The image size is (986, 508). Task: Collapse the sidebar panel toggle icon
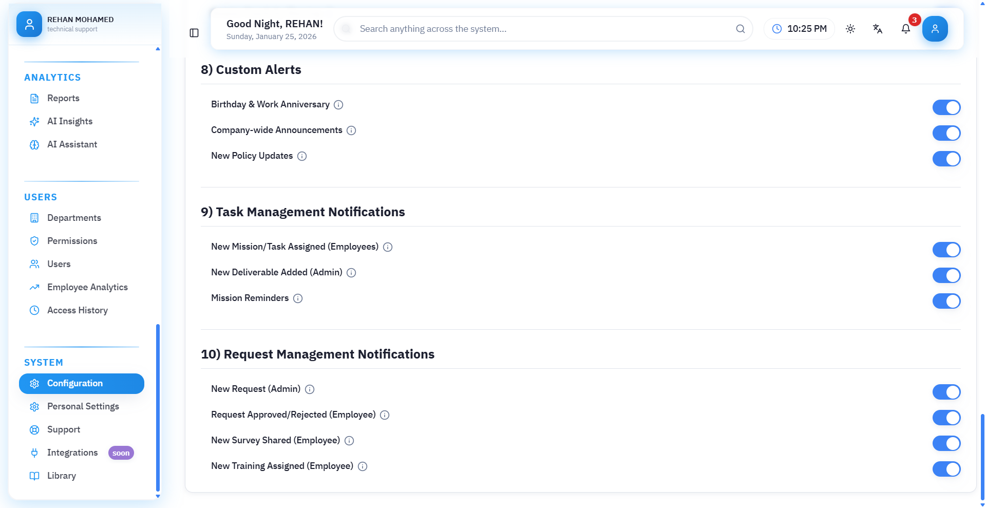pyautogui.click(x=194, y=33)
